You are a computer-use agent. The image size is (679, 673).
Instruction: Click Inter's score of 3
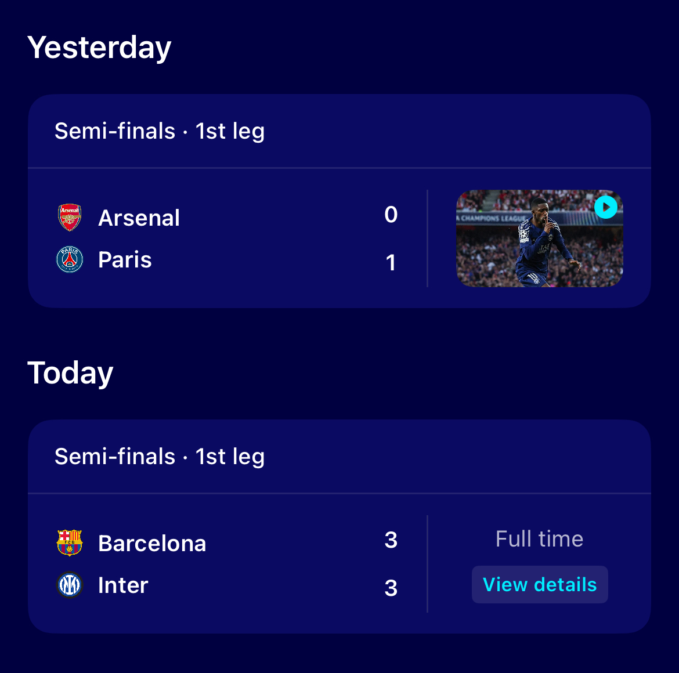tap(391, 588)
